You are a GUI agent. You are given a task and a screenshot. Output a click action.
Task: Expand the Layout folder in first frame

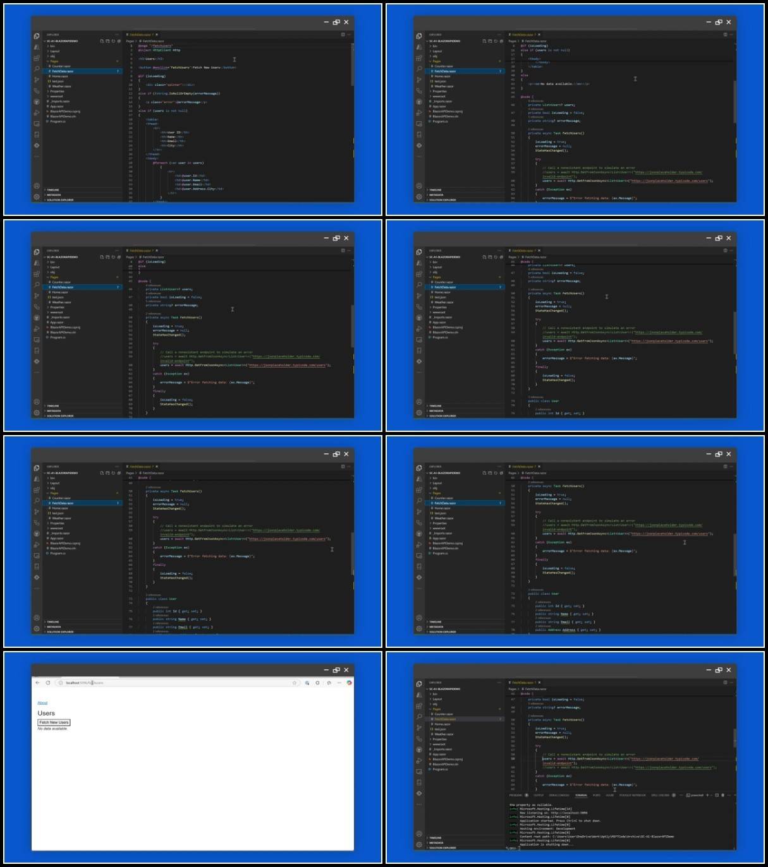[83, 51]
